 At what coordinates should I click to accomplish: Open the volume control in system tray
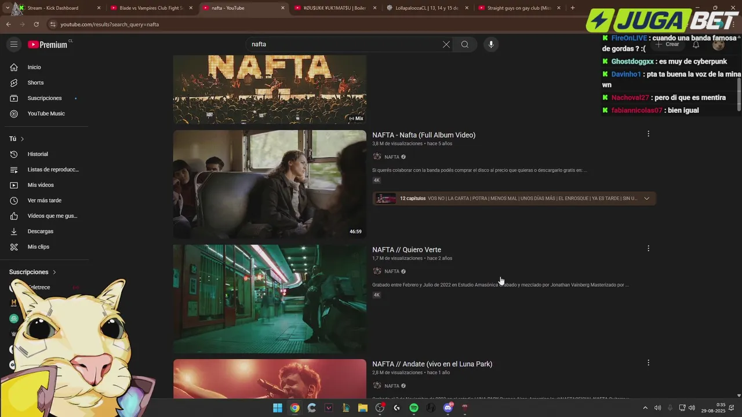coord(692,408)
